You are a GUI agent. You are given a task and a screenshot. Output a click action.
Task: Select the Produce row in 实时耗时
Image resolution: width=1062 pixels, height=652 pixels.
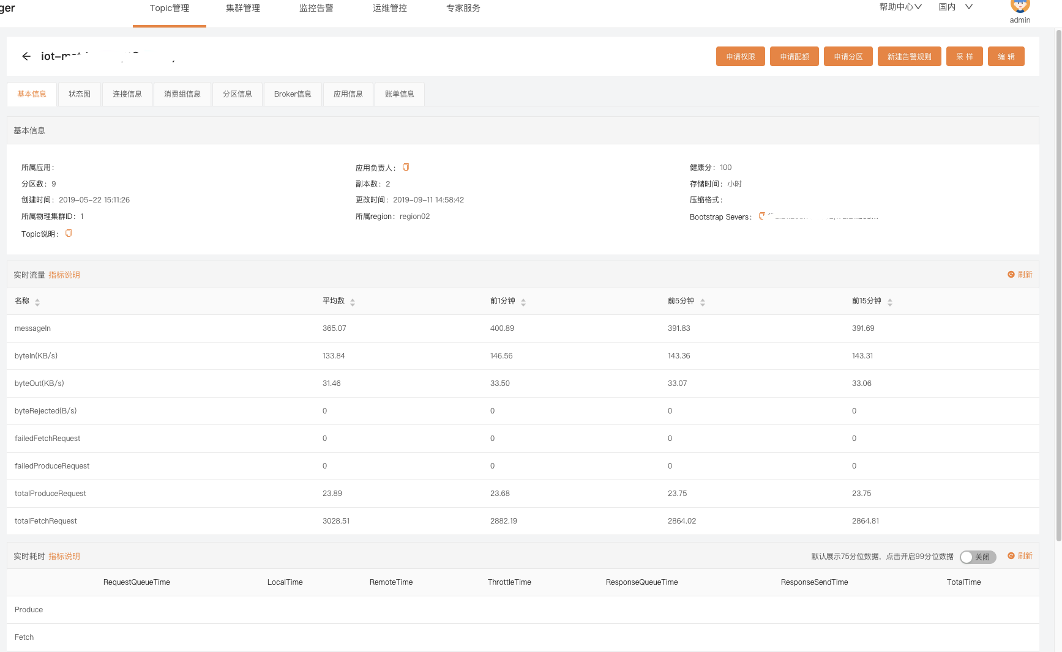tap(523, 610)
